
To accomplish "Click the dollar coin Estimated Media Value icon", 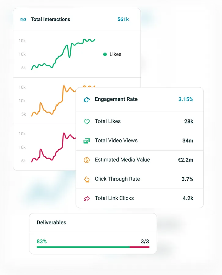I will pos(87,160).
